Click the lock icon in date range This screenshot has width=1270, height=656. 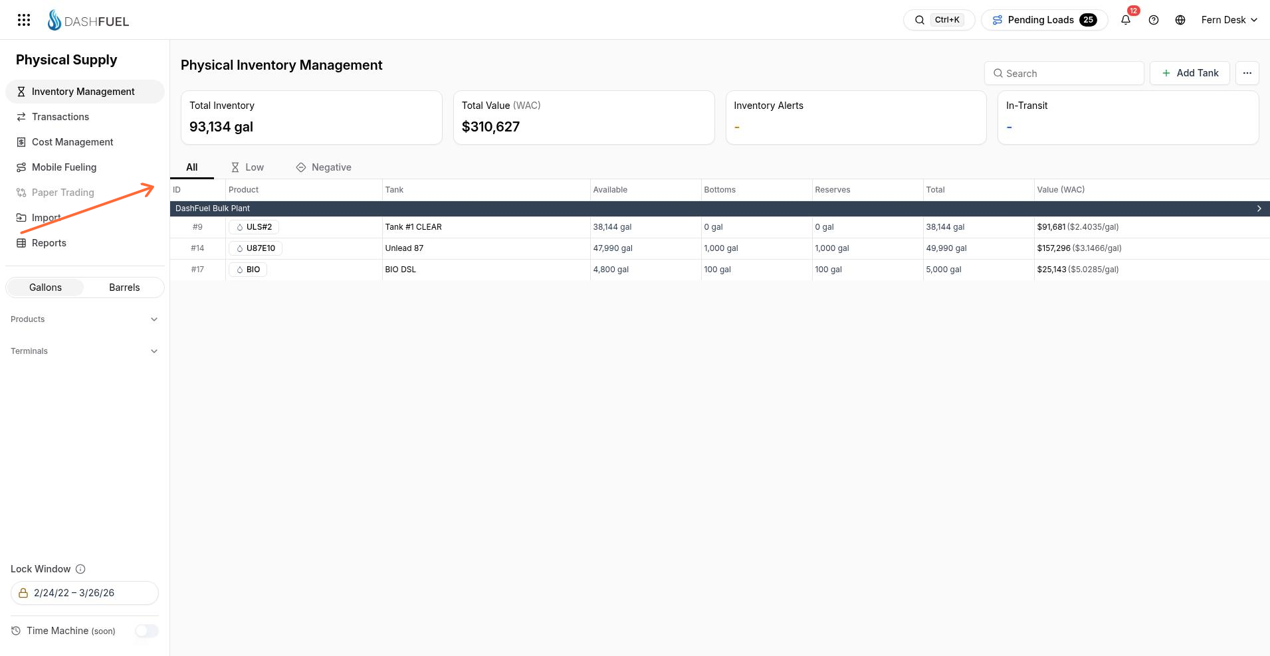pos(23,593)
